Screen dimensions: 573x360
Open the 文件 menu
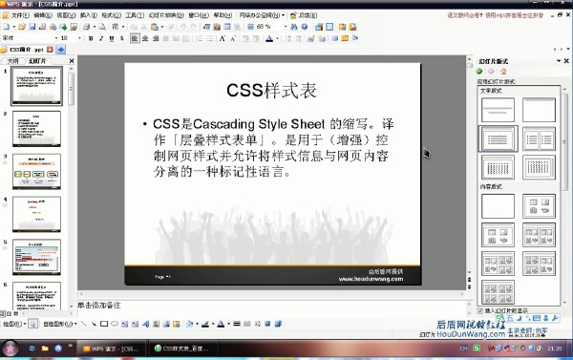point(20,15)
